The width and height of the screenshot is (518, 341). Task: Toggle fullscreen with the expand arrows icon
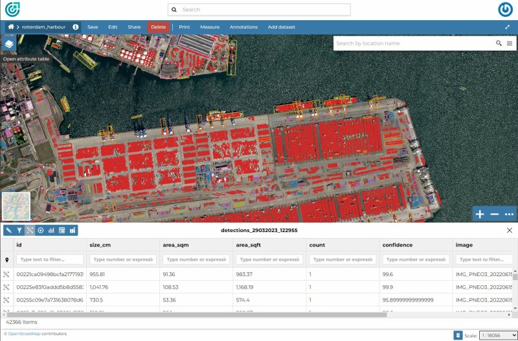(x=507, y=27)
